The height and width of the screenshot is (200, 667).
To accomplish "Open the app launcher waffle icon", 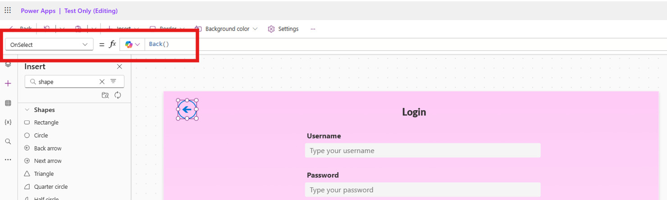I will click(x=8, y=10).
